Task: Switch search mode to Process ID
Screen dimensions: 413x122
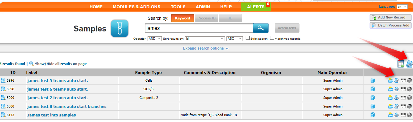Action: 206,18
